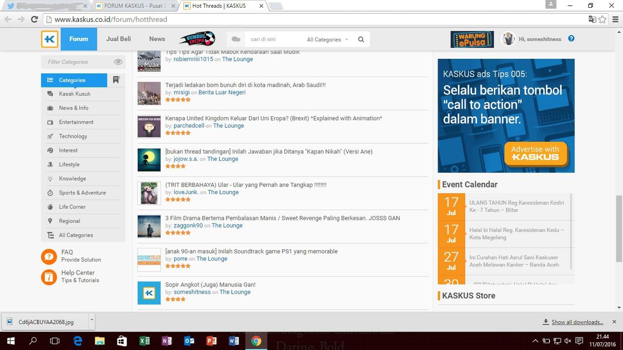The image size is (623, 350).
Task: Select the Jual Beli tab
Action: (119, 39)
